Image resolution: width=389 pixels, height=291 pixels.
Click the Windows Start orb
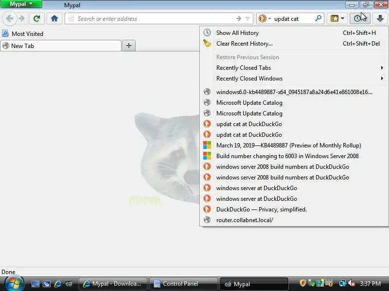(x=14, y=283)
